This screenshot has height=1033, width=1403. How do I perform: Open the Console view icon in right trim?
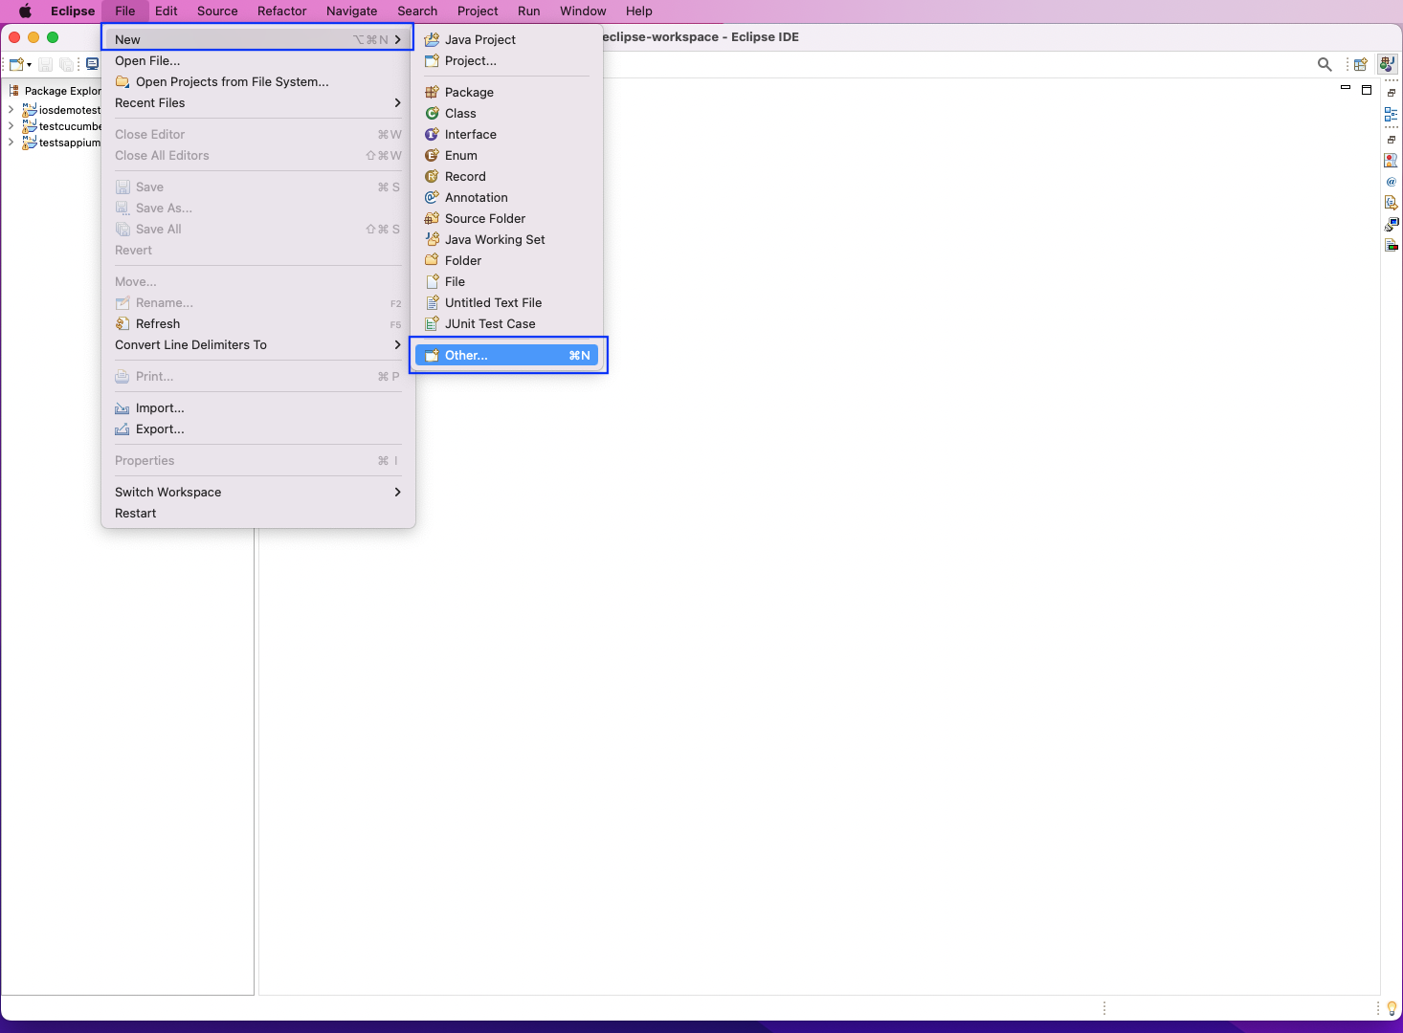(x=1392, y=224)
